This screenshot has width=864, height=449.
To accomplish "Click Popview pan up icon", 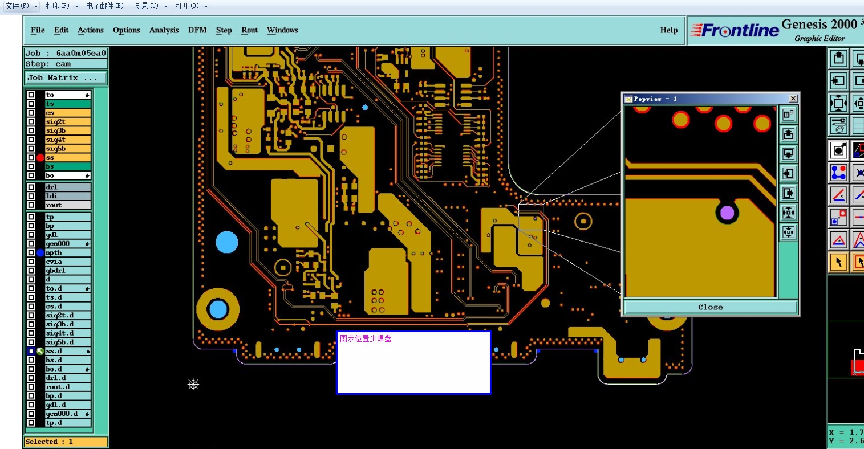I will [788, 134].
